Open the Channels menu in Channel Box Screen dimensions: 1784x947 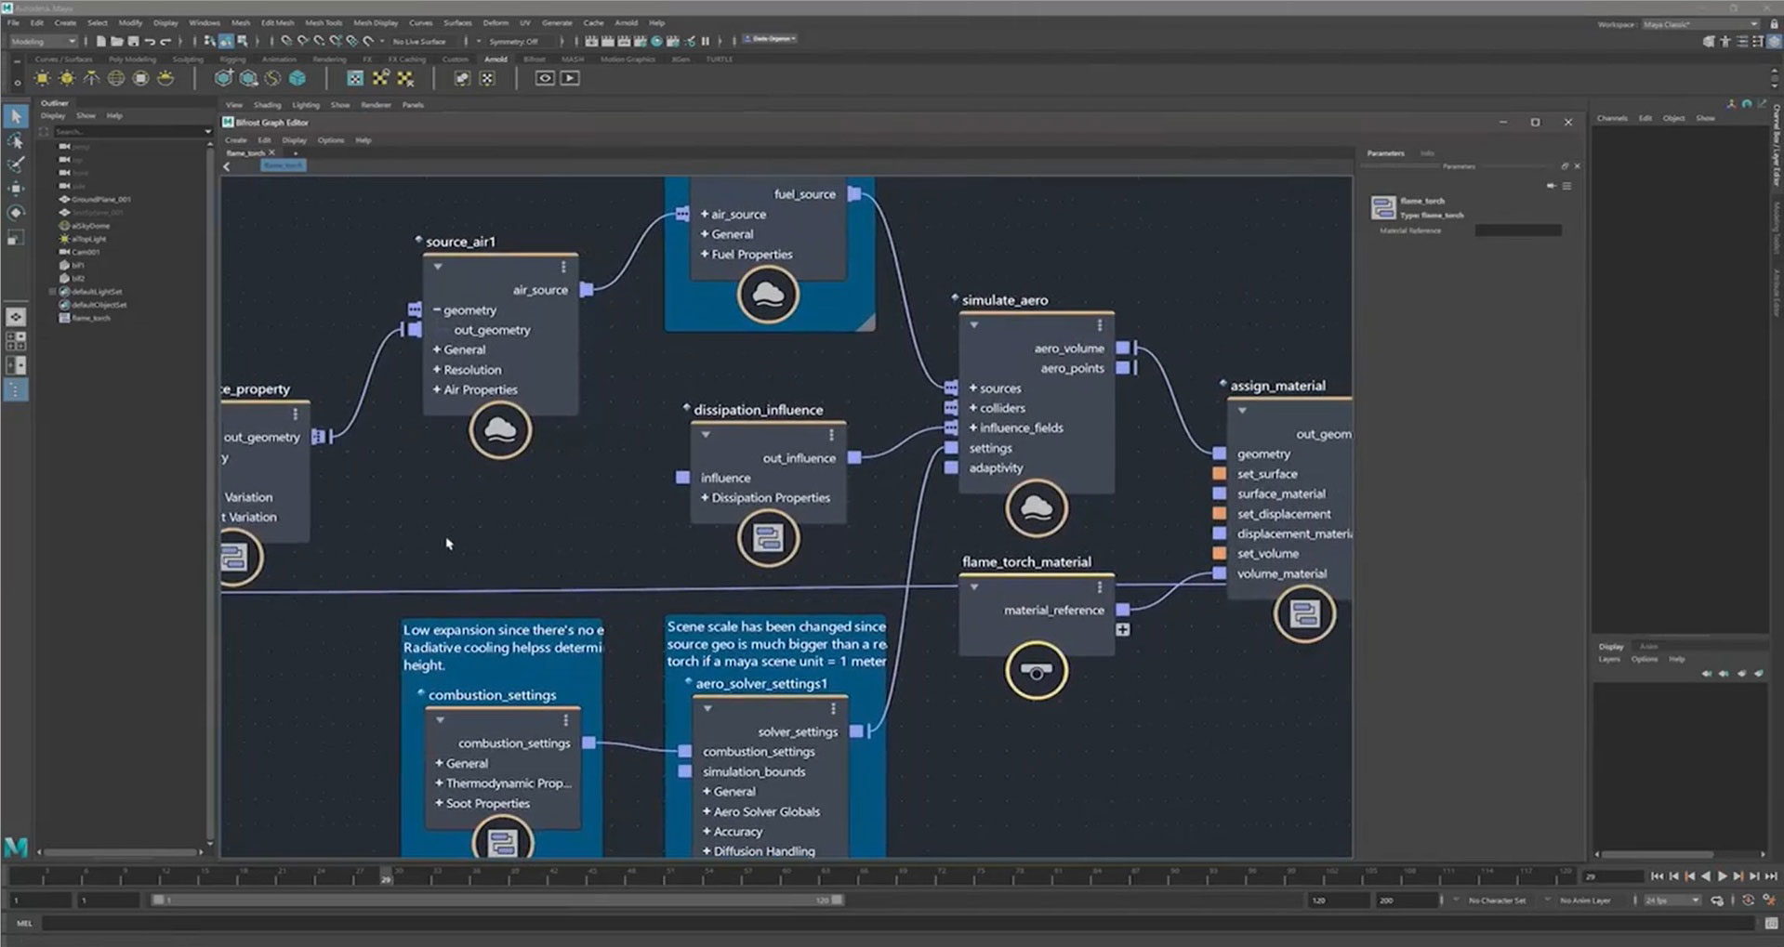click(x=1612, y=119)
